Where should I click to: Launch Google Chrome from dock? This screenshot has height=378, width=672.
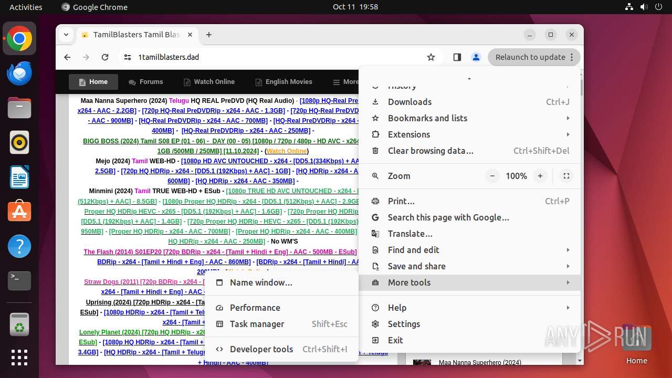pyautogui.click(x=19, y=38)
